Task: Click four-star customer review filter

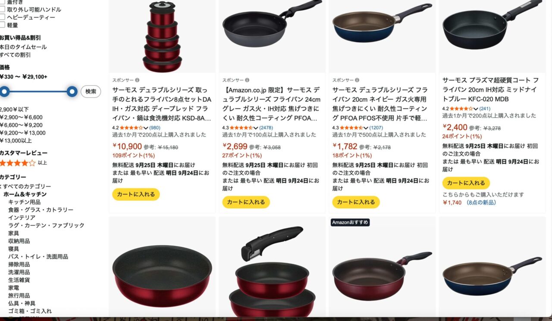Action: pos(18,163)
